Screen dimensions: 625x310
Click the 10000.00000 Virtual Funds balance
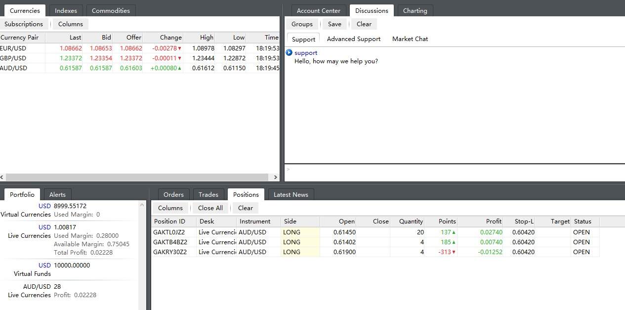[72, 265]
